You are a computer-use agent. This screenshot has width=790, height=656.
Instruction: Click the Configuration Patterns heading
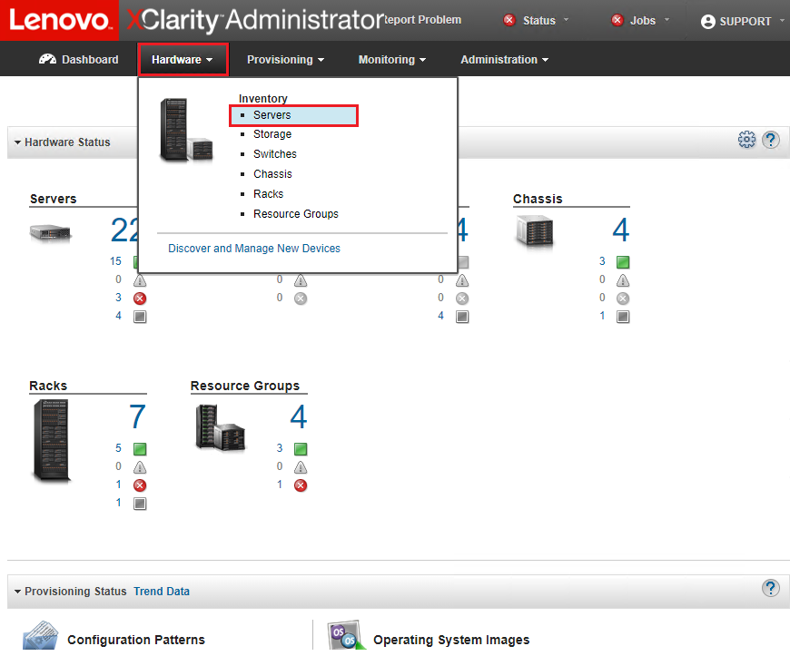pyautogui.click(x=136, y=640)
